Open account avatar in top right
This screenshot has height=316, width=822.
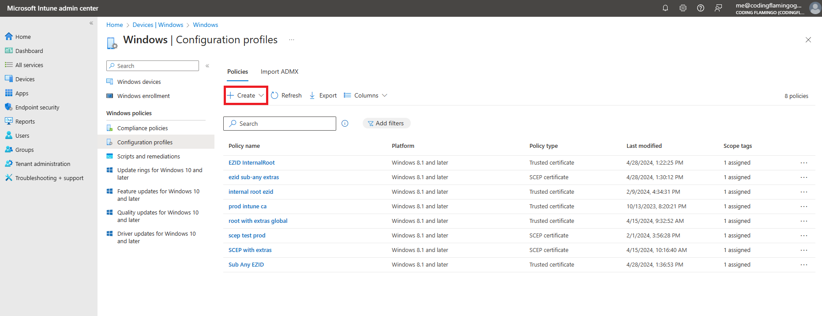(815, 8)
